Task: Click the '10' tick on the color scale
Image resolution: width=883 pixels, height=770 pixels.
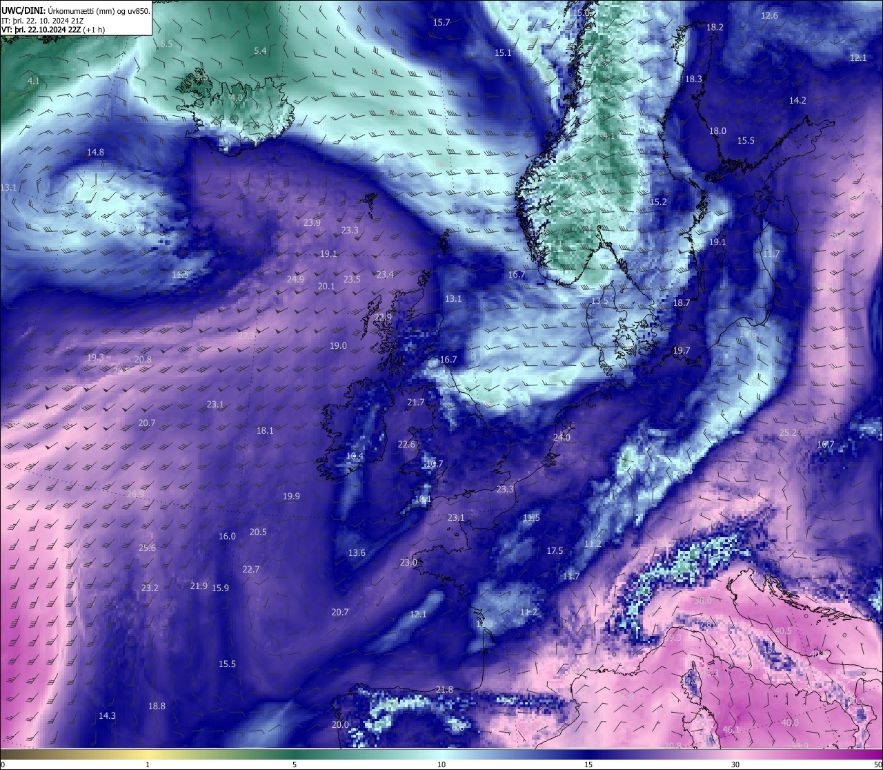Action: (441, 764)
